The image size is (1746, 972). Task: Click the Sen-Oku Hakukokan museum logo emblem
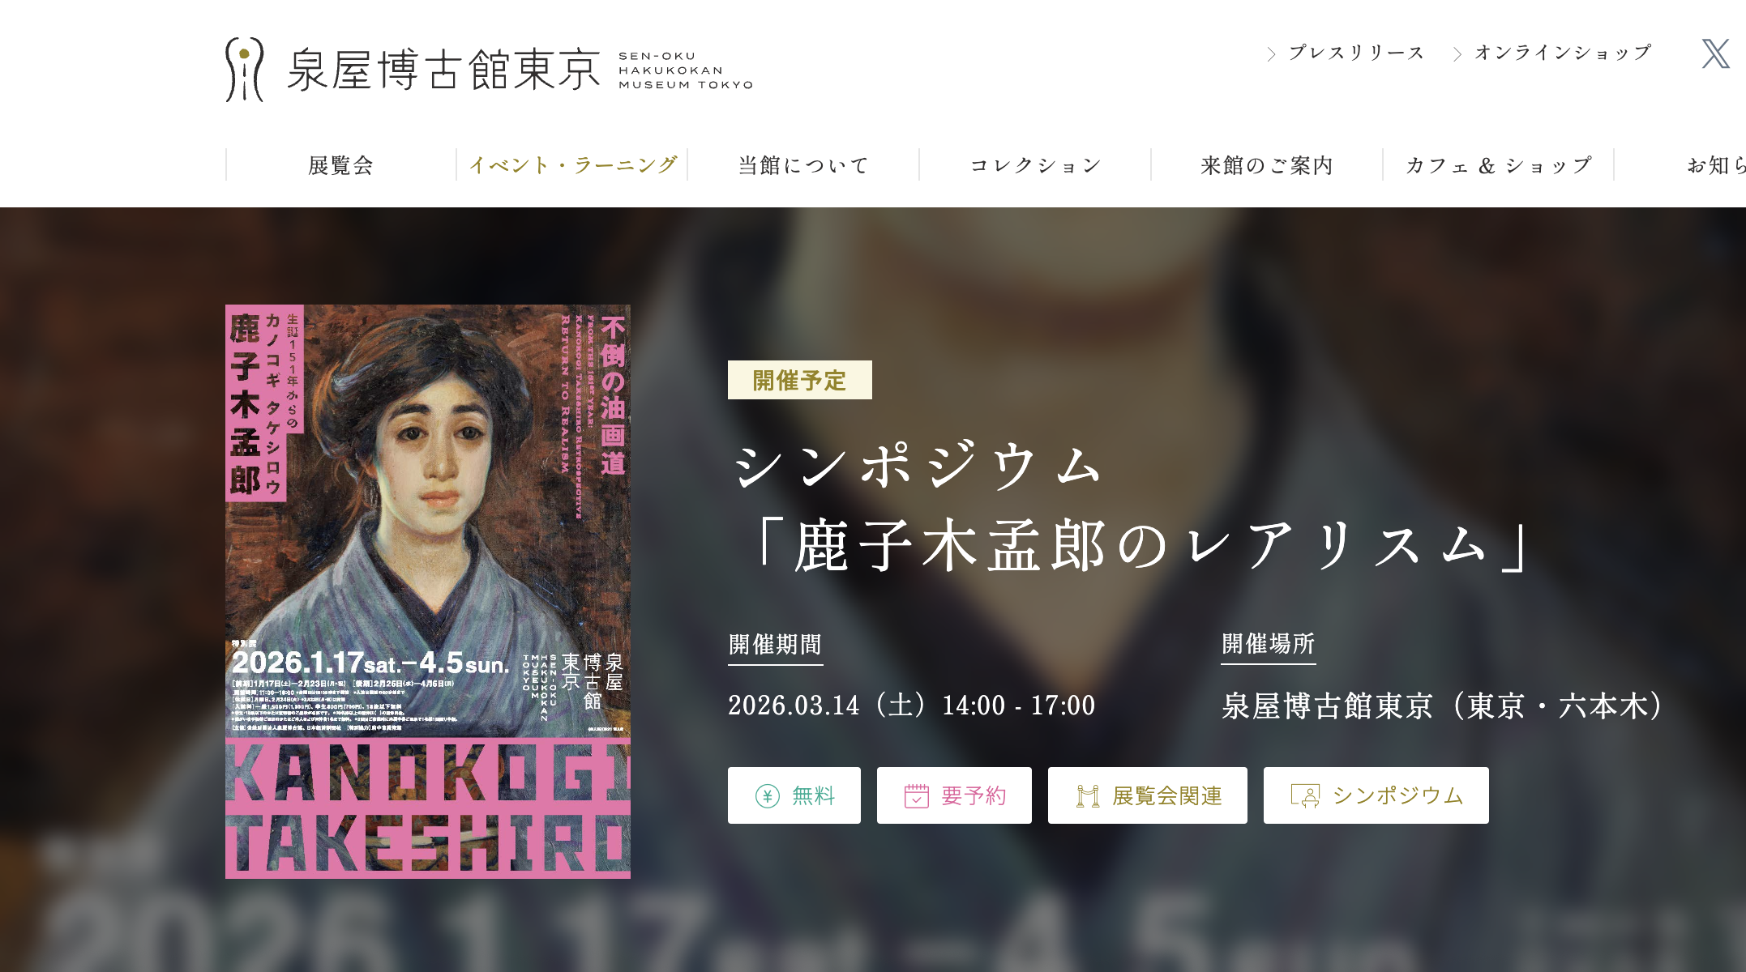(244, 70)
